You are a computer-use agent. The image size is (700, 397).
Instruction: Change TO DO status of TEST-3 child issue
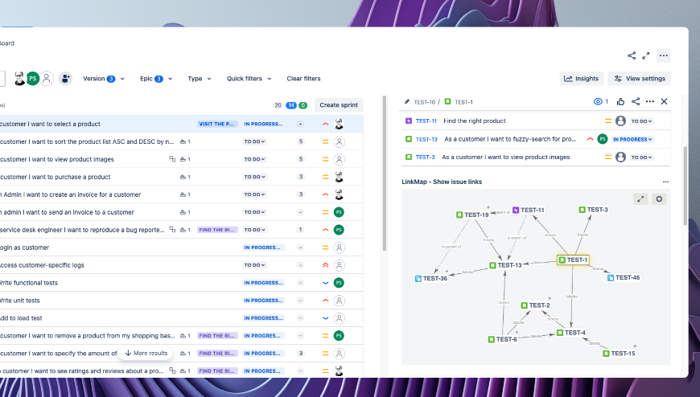[x=641, y=158]
